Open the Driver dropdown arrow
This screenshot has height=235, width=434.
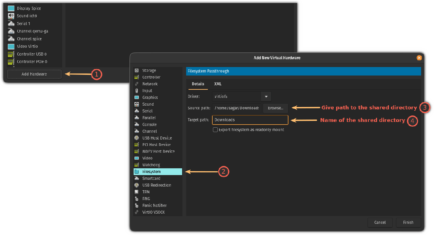[266, 97]
